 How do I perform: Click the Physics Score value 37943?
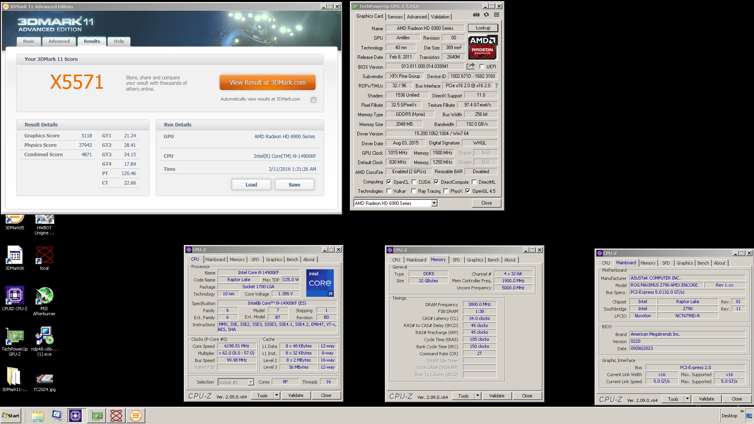coord(85,145)
